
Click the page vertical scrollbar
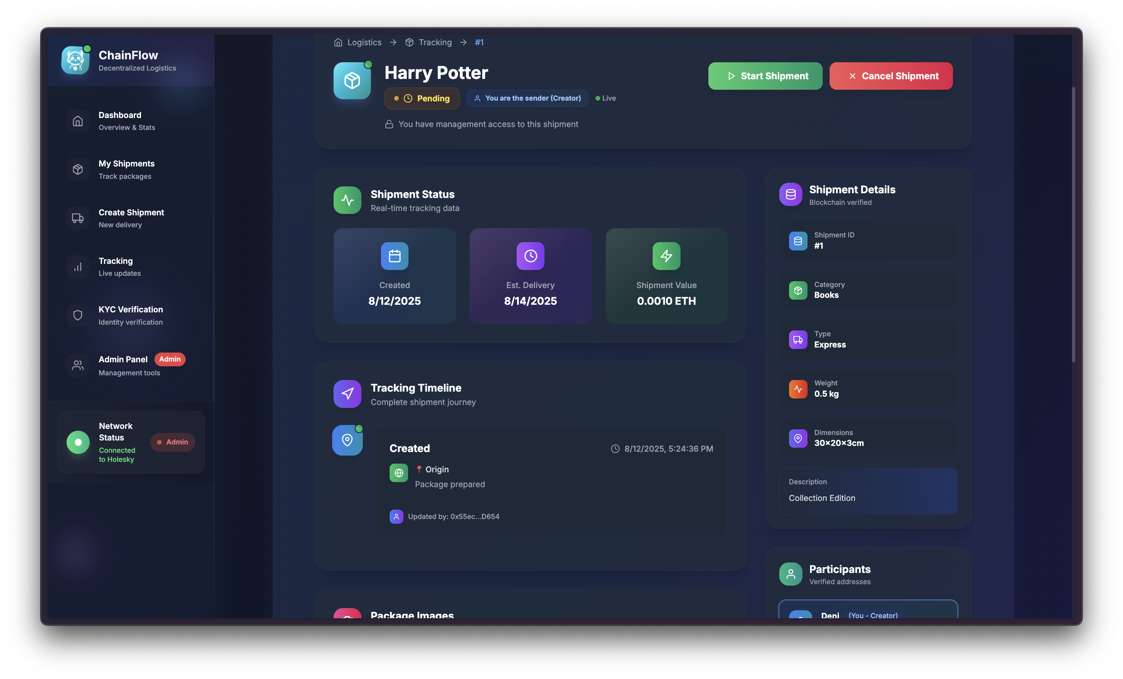pyautogui.click(x=1073, y=223)
